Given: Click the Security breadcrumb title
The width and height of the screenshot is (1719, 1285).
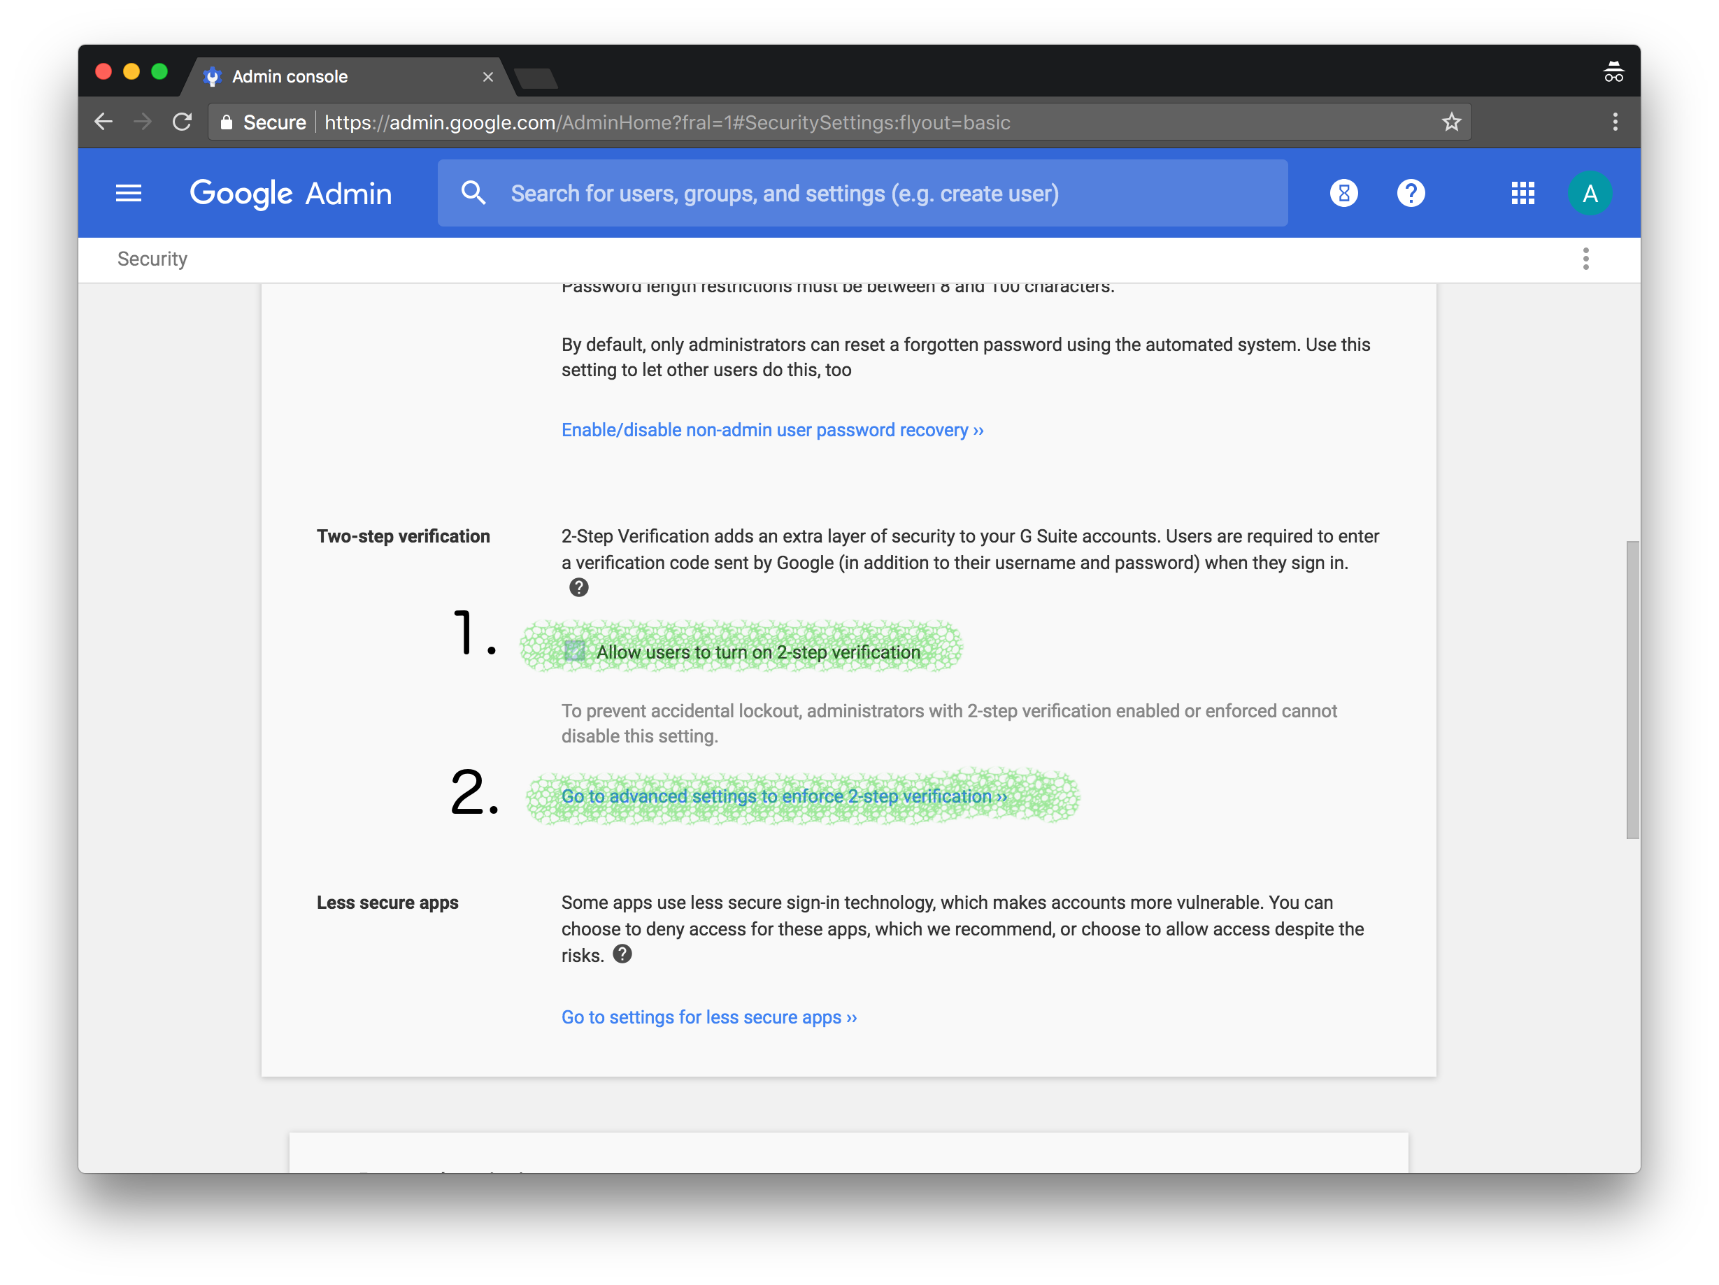Looking at the screenshot, I should (152, 259).
